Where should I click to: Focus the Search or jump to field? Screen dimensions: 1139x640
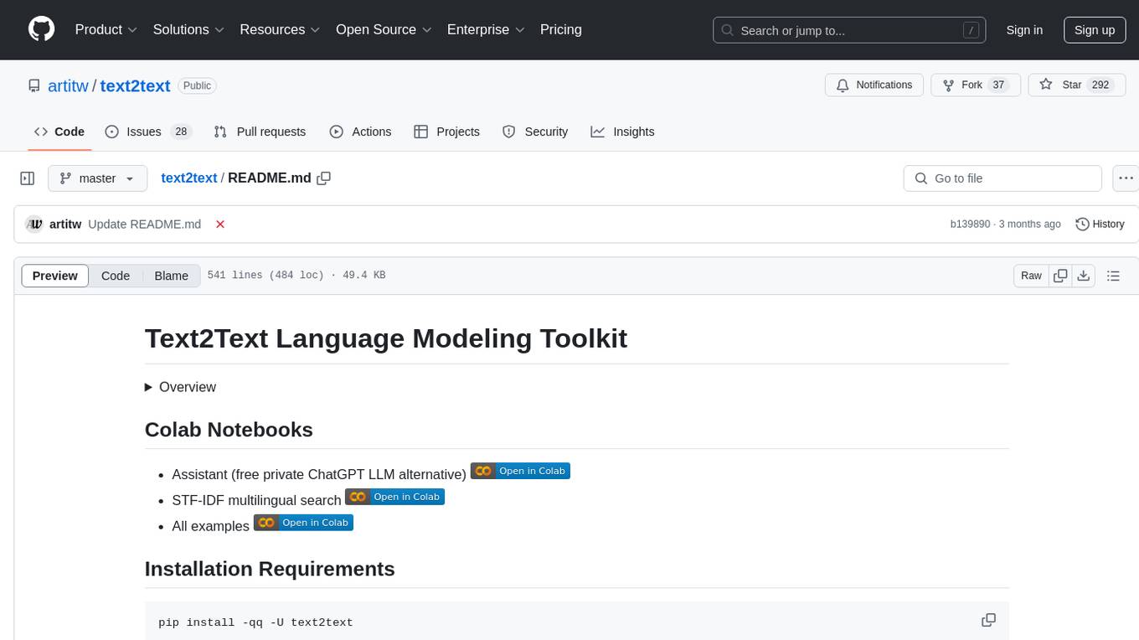[848, 30]
